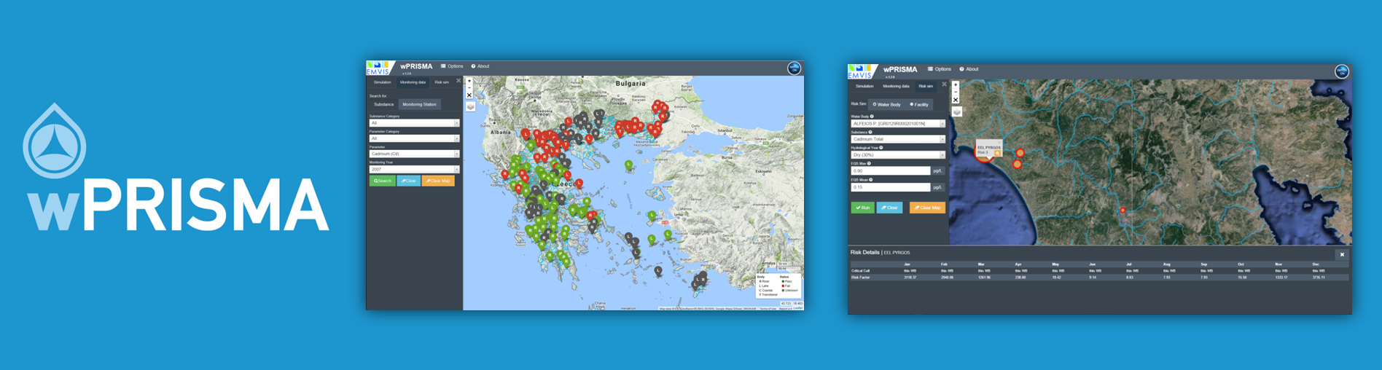This screenshot has width=1382, height=370.
Task: Open Options menu in monitoring screenshot
Action: click(453, 66)
